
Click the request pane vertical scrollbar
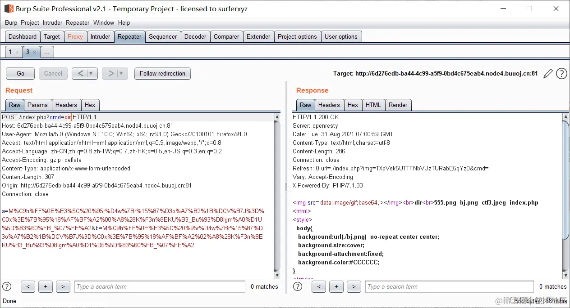pyautogui.click(x=277, y=196)
